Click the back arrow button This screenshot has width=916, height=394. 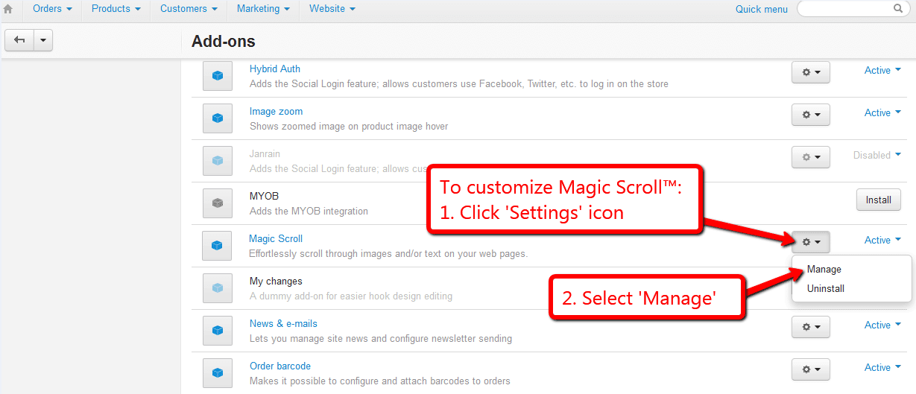coord(19,40)
